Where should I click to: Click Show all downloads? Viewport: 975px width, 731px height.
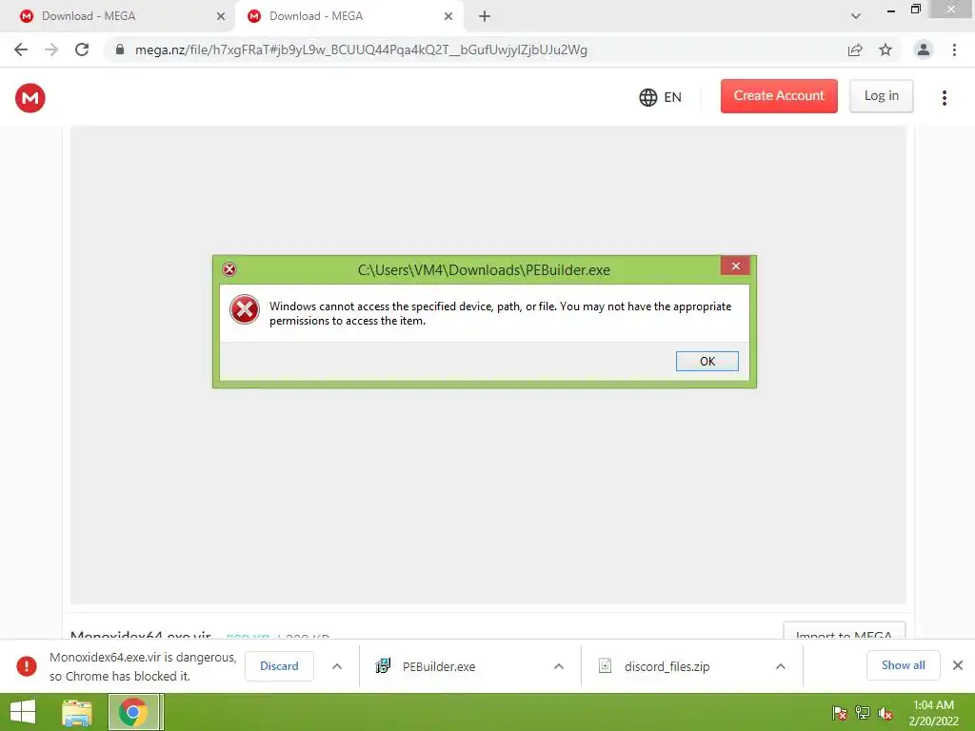point(903,665)
